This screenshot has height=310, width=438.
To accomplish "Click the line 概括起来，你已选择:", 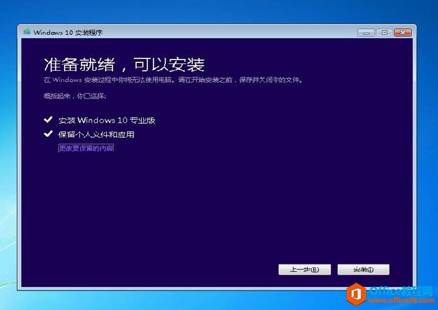I will coord(75,96).
